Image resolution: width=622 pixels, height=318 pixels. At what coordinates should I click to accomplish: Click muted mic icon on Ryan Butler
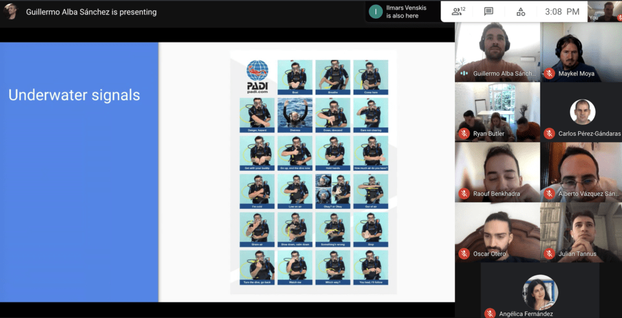pyautogui.click(x=463, y=134)
